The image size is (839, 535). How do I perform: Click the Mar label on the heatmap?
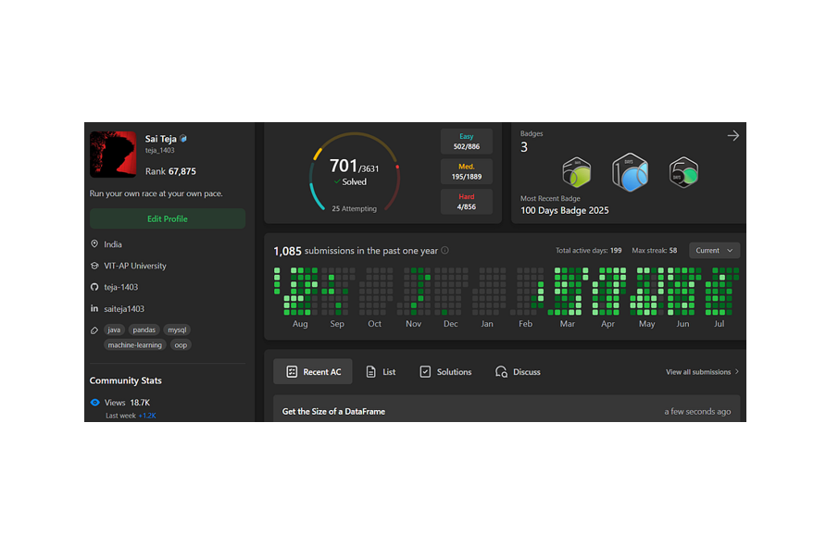click(567, 324)
